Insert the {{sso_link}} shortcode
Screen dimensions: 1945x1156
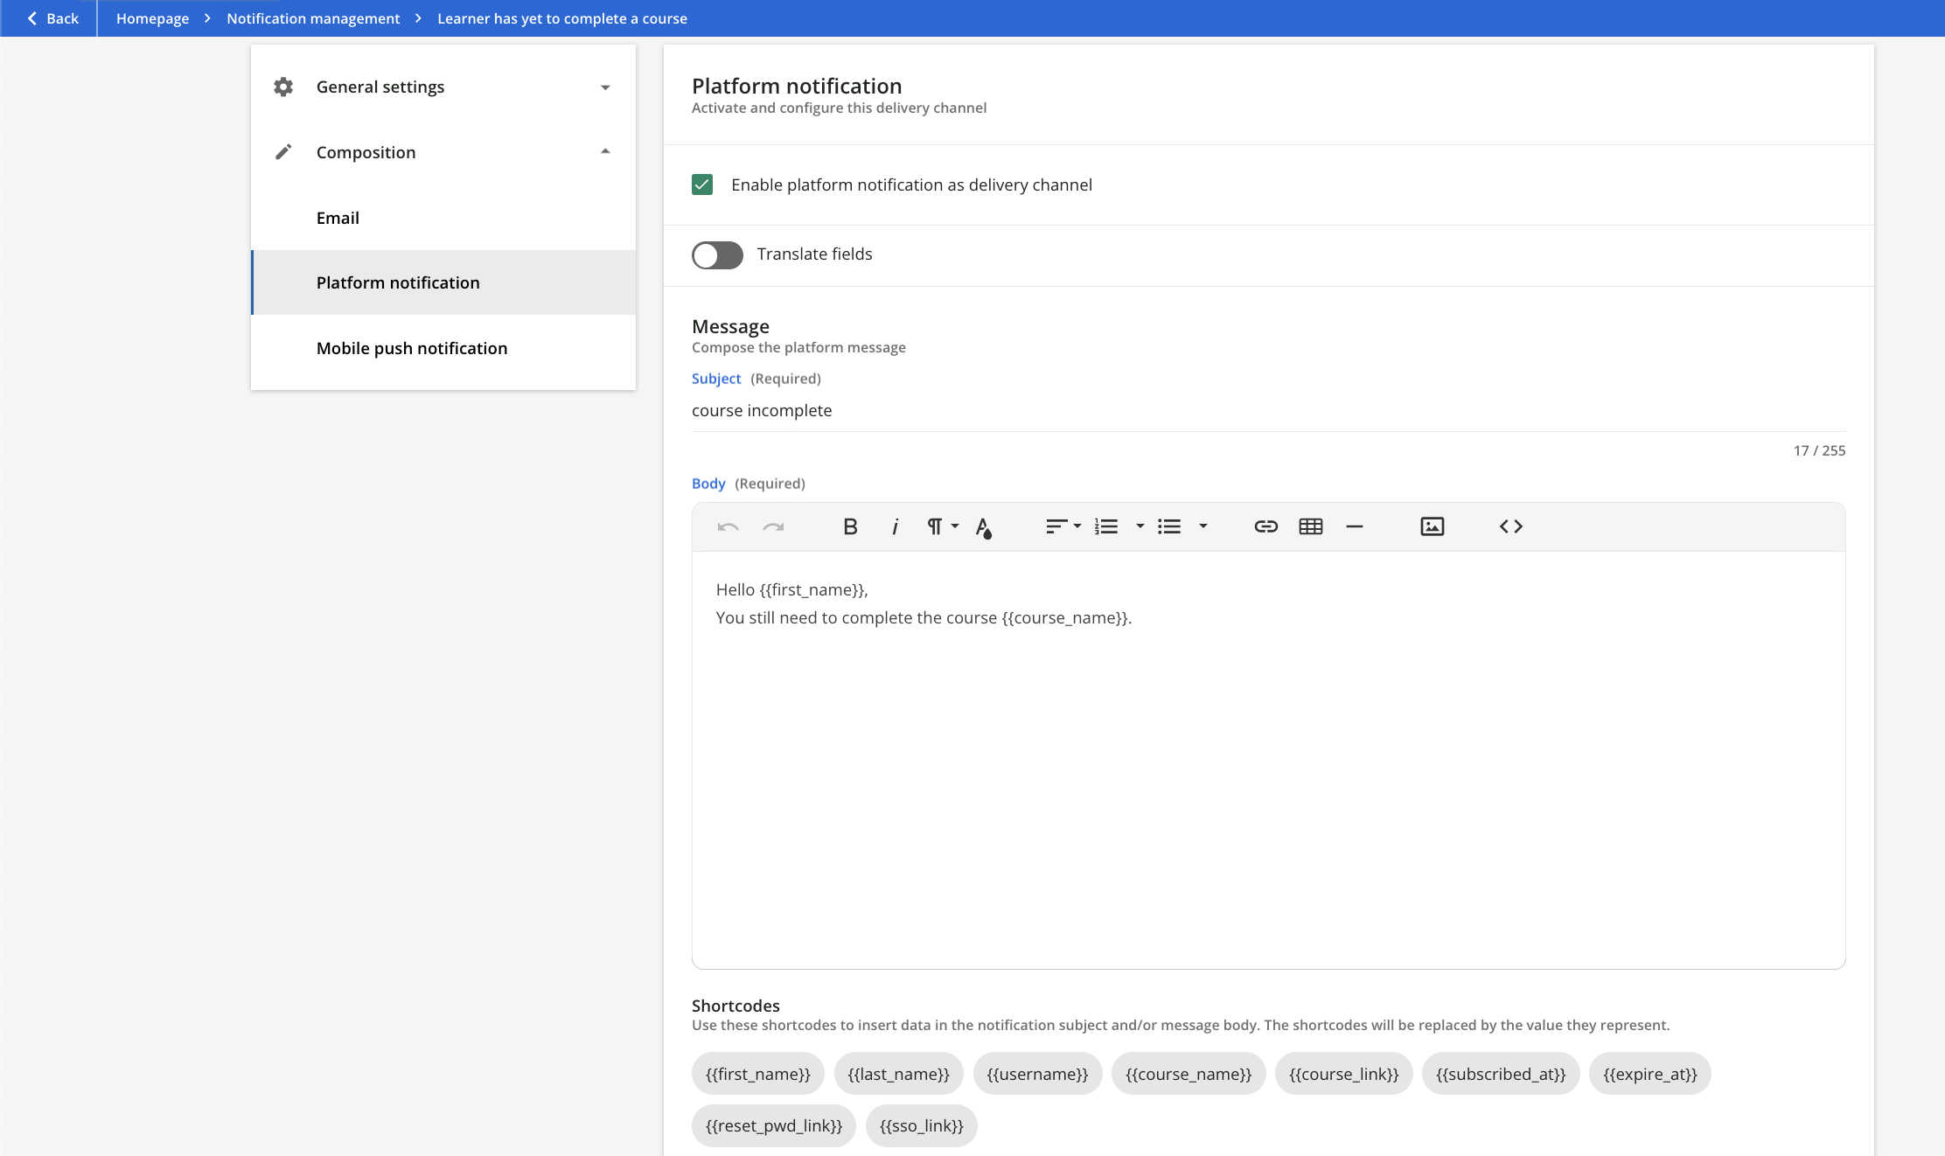coord(921,1125)
